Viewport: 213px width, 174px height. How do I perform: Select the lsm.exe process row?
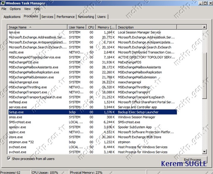(x=92, y=32)
